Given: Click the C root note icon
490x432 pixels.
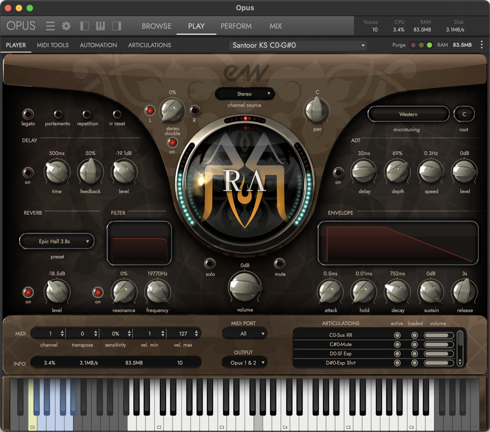Looking at the screenshot, I should 464,114.
